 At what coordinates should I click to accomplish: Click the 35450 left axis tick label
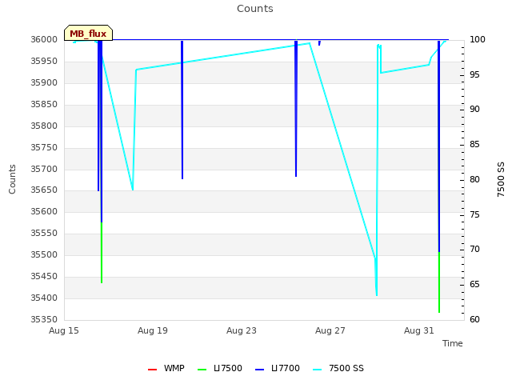click(44, 276)
